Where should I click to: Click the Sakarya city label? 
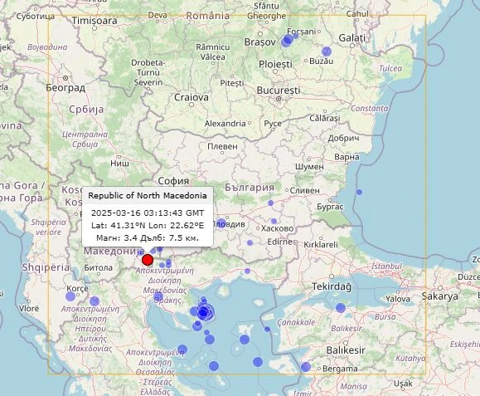(440, 296)
